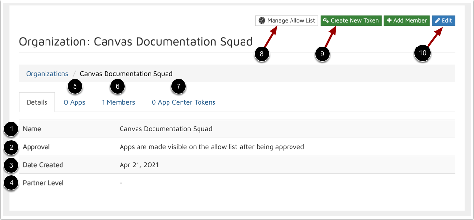
Task: Open the Organizations breadcrumb link
Action: pos(47,74)
